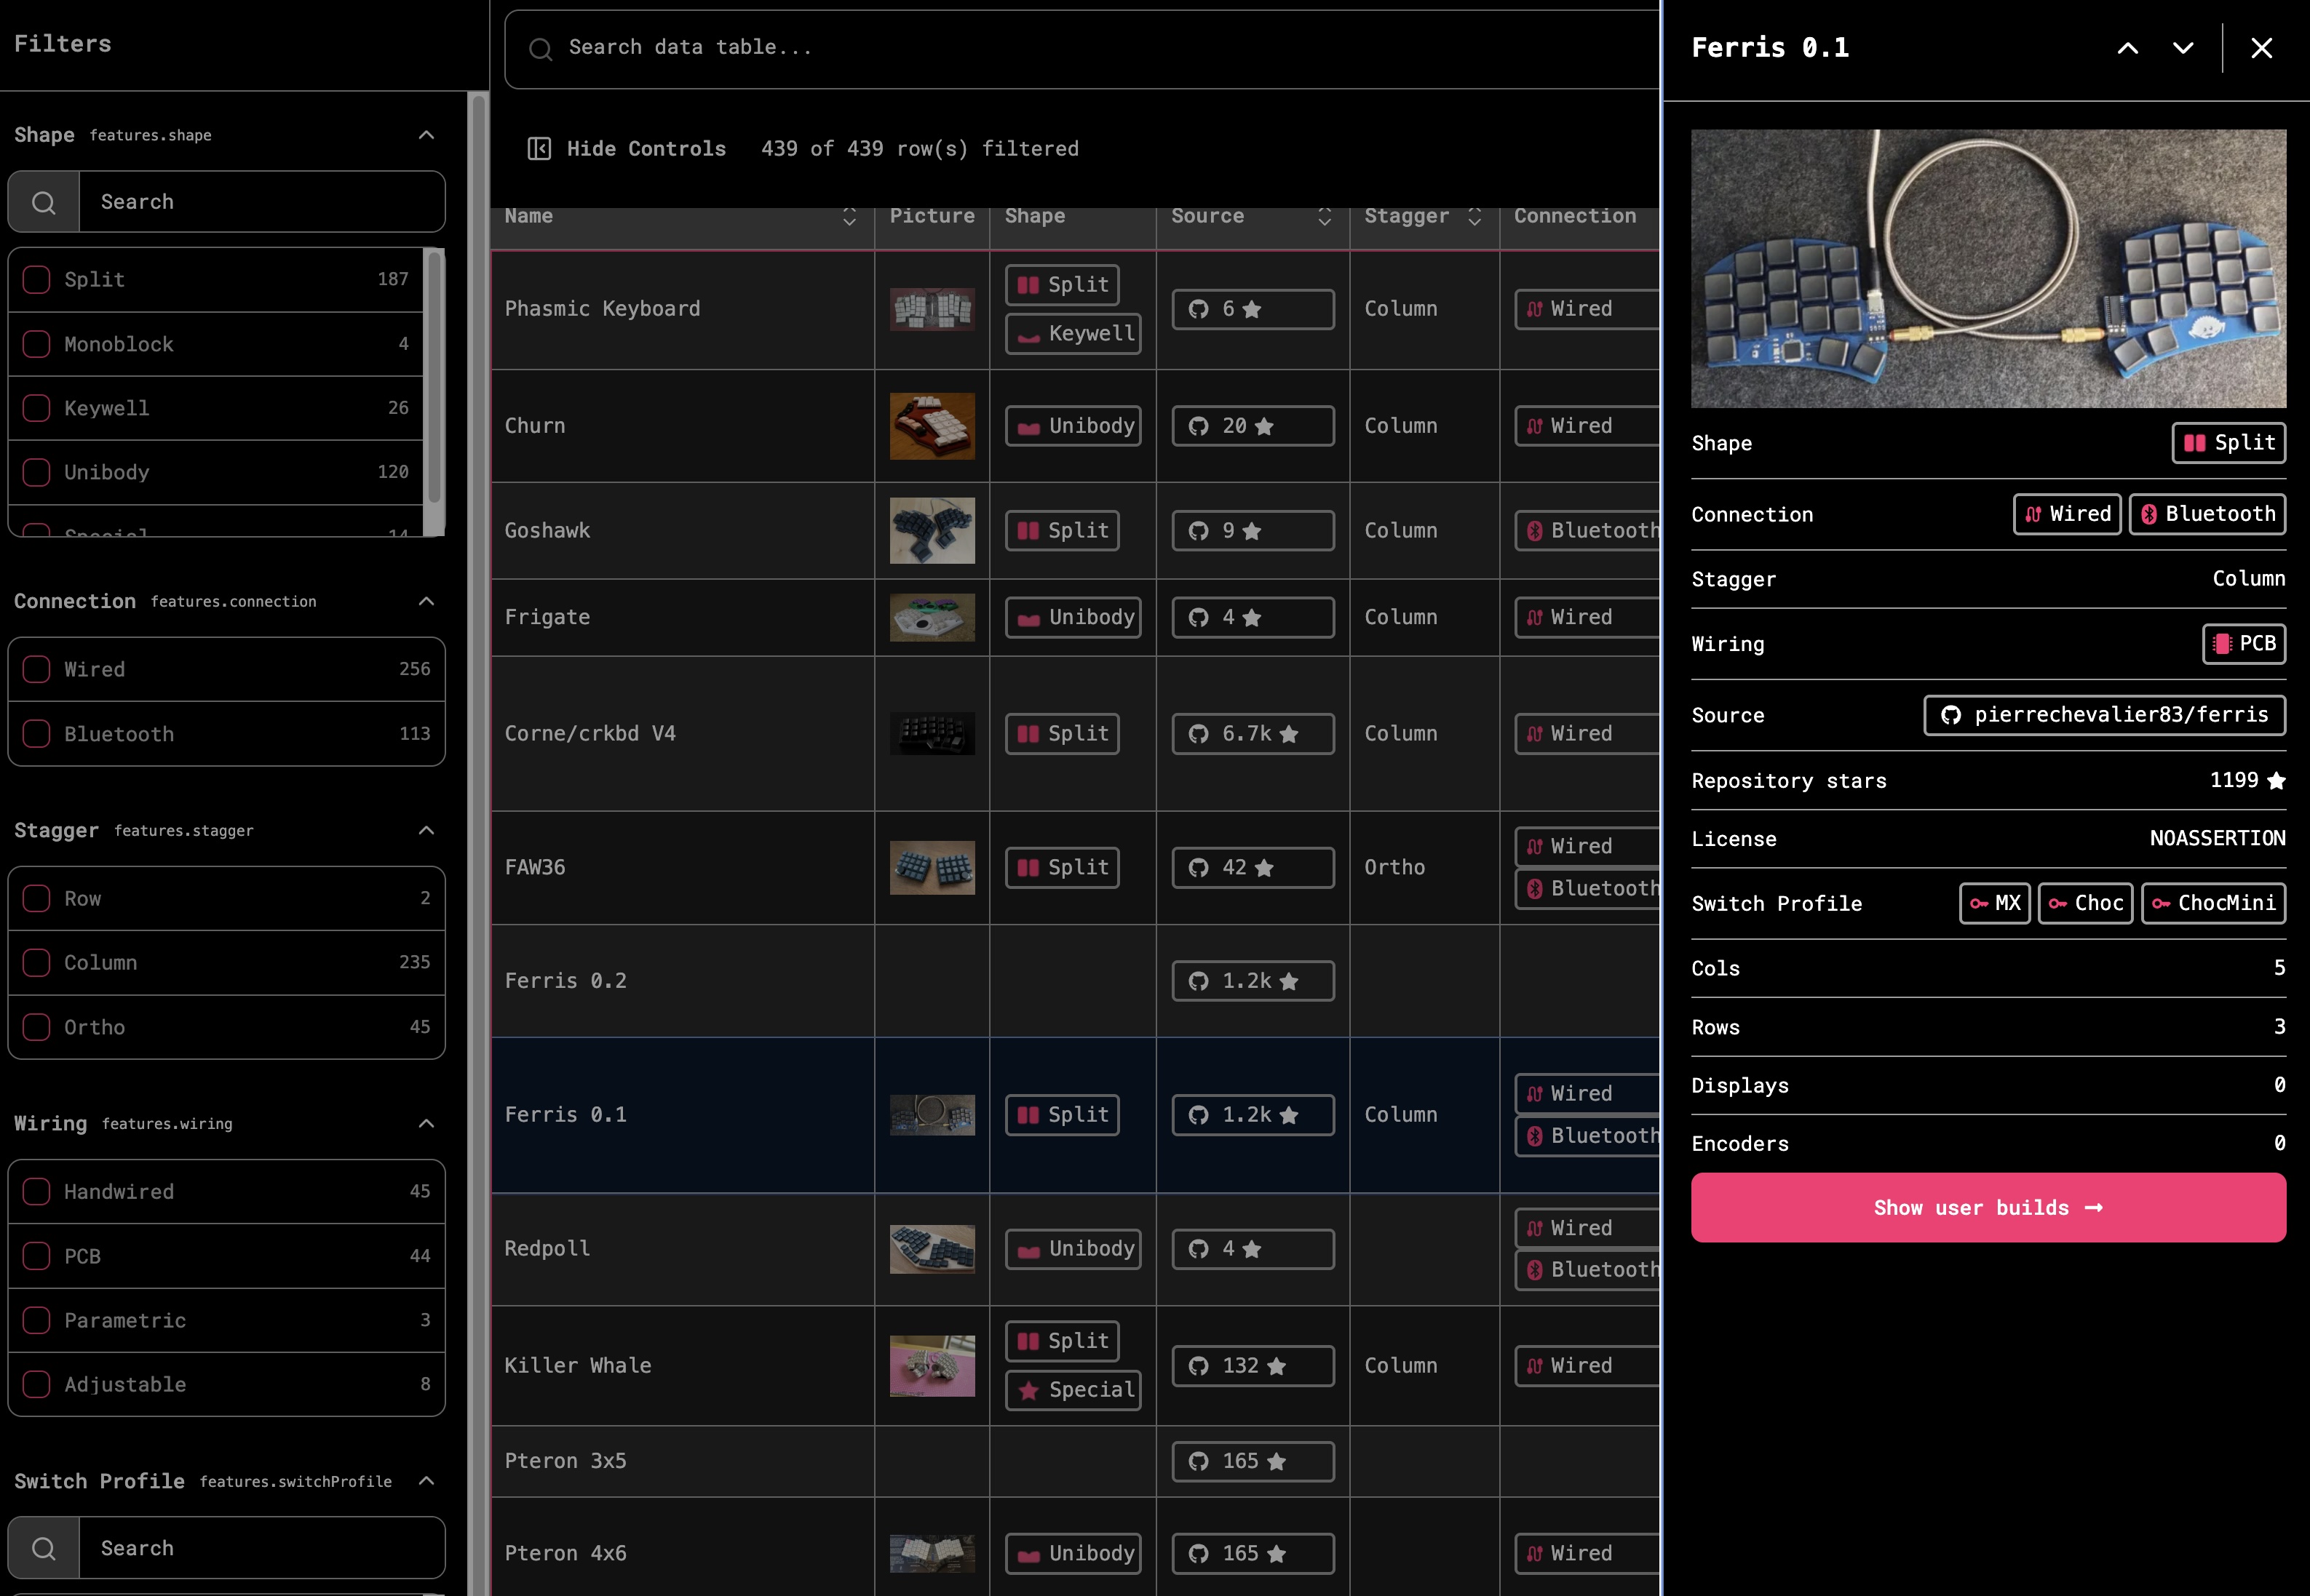Screen dimensions: 2310x1596
Task: Open Corne/crkbd V4 GitHub 6.7k stars badge
Action: pos(1253,734)
